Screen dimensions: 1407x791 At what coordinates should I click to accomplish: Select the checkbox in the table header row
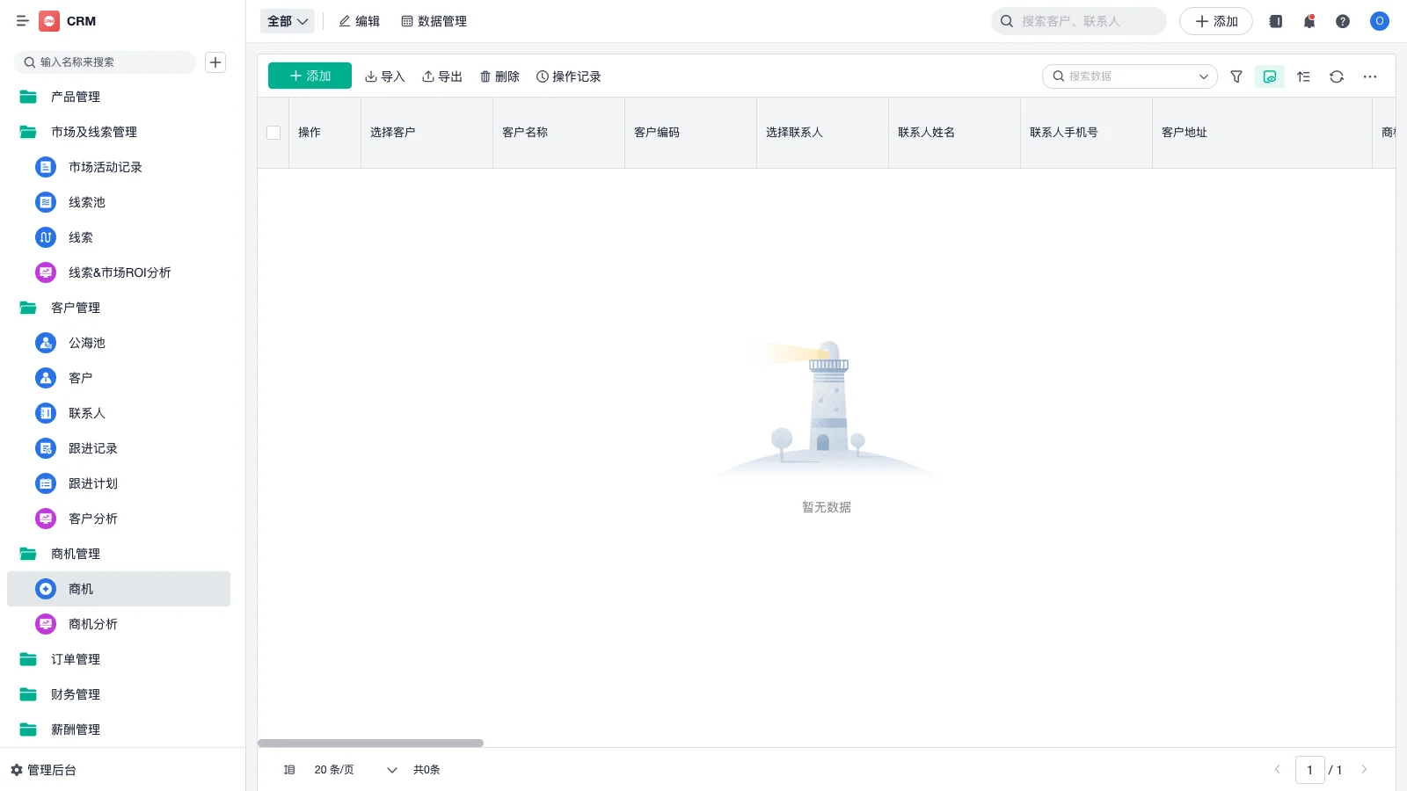click(273, 132)
